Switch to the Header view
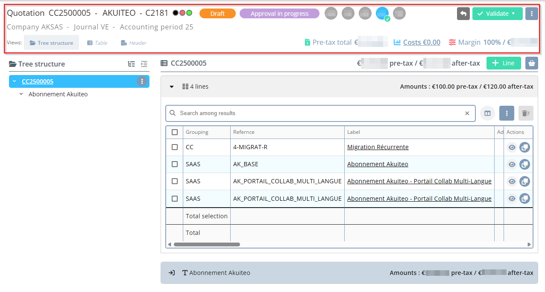Image resolution: width=545 pixels, height=292 pixels. pos(133,43)
